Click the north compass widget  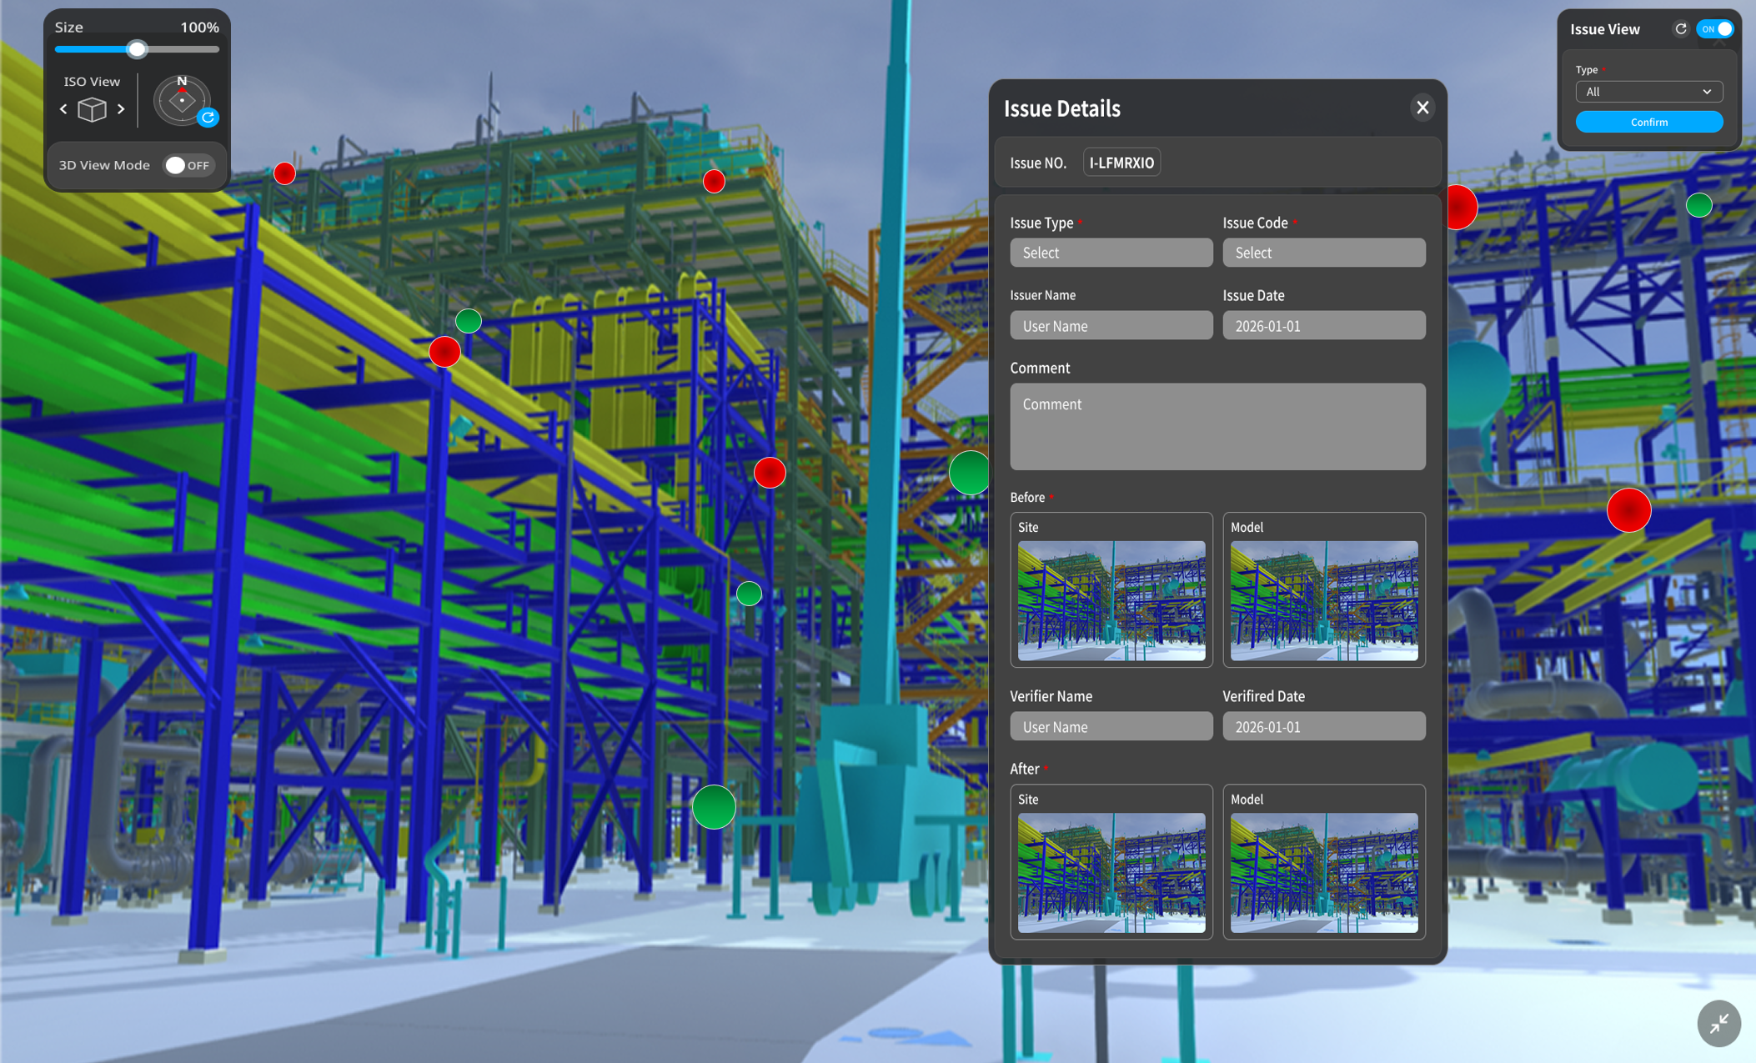pyautogui.click(x=181, y=100)
